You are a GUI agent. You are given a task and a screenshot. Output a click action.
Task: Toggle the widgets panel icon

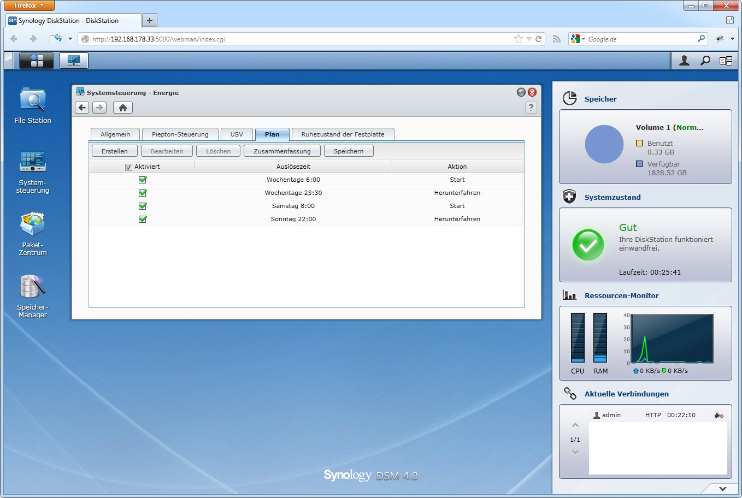tap(726, 61)
